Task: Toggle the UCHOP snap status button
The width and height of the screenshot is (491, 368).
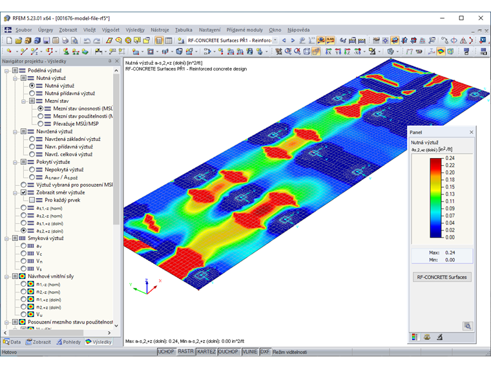Action: point(165,352)
